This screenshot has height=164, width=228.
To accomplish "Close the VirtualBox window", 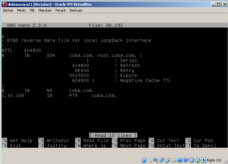I will (x=224, y=4).
